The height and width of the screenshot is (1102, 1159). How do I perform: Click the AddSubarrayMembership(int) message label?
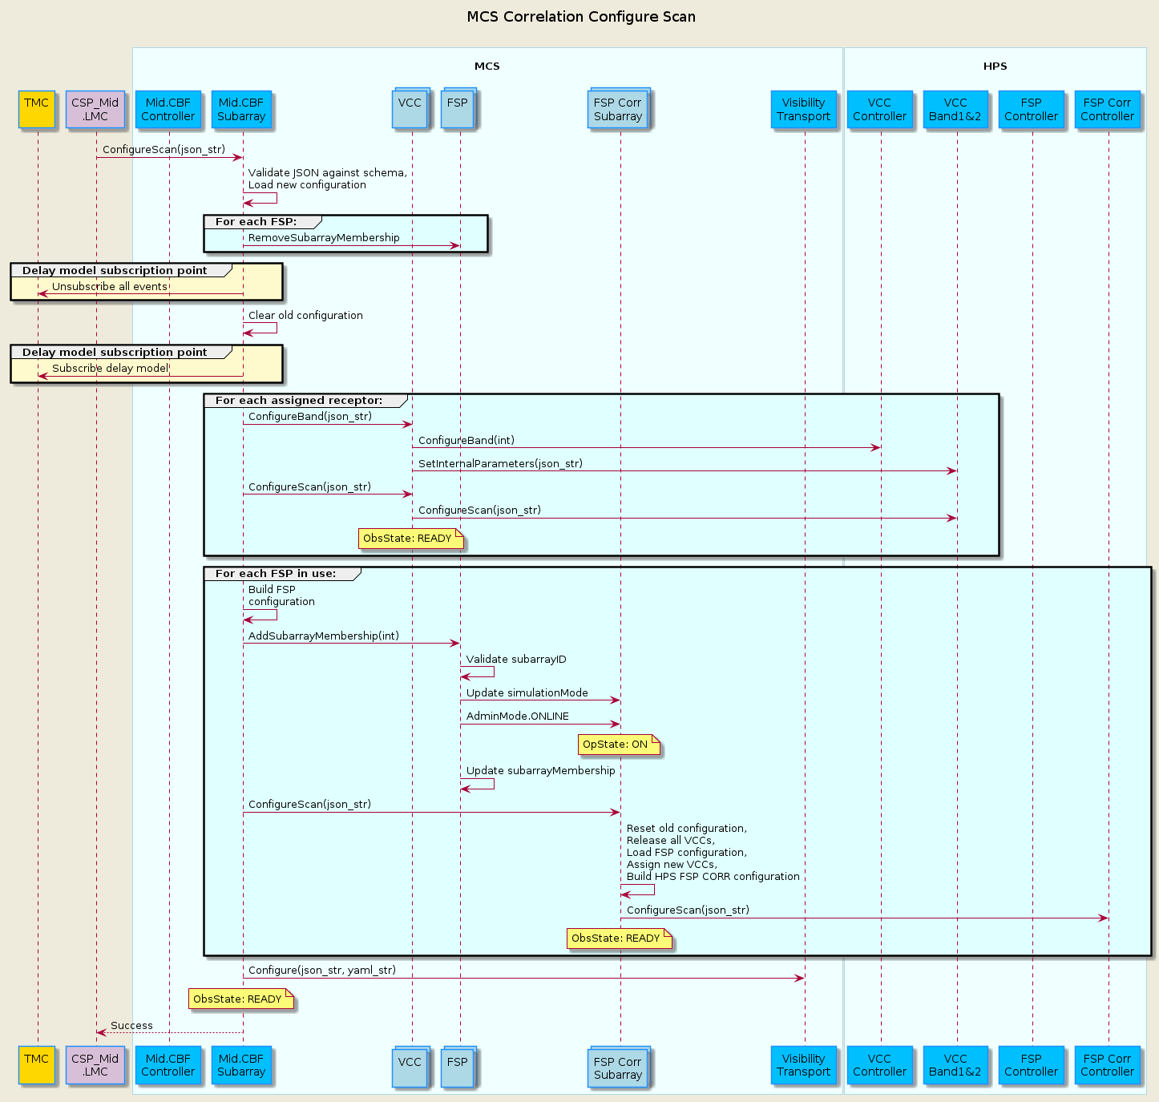[x=324, y=636]
